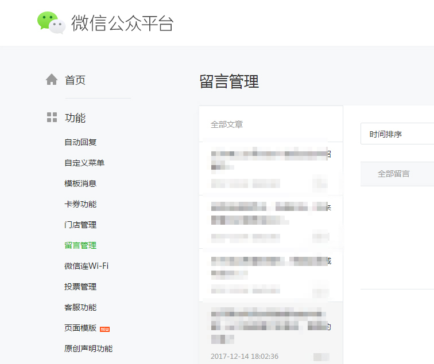This screenshot has width=434, height=364.
Task: Open the 时间排序 sort dropdown
Action: coord(397,134)
